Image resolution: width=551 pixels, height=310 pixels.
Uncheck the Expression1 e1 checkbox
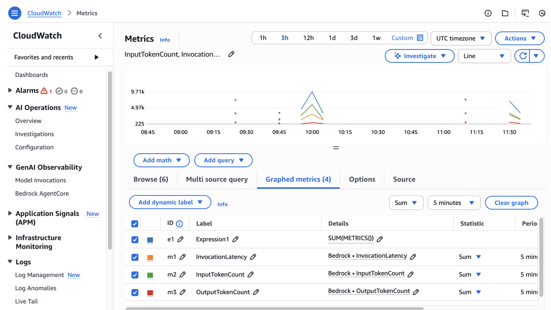pyautogui.click(x=135, y=240)
